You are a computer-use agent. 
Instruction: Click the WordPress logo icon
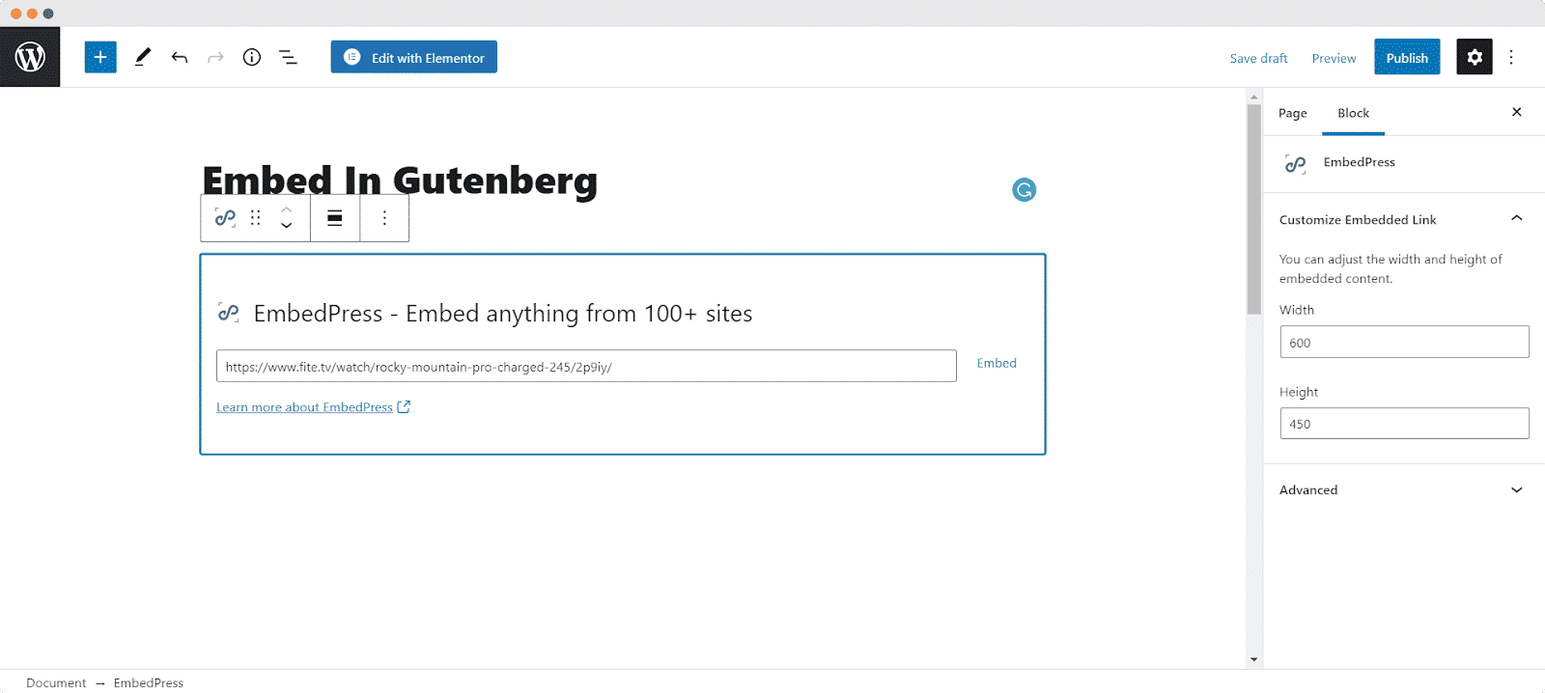click(x=30, y=57)
